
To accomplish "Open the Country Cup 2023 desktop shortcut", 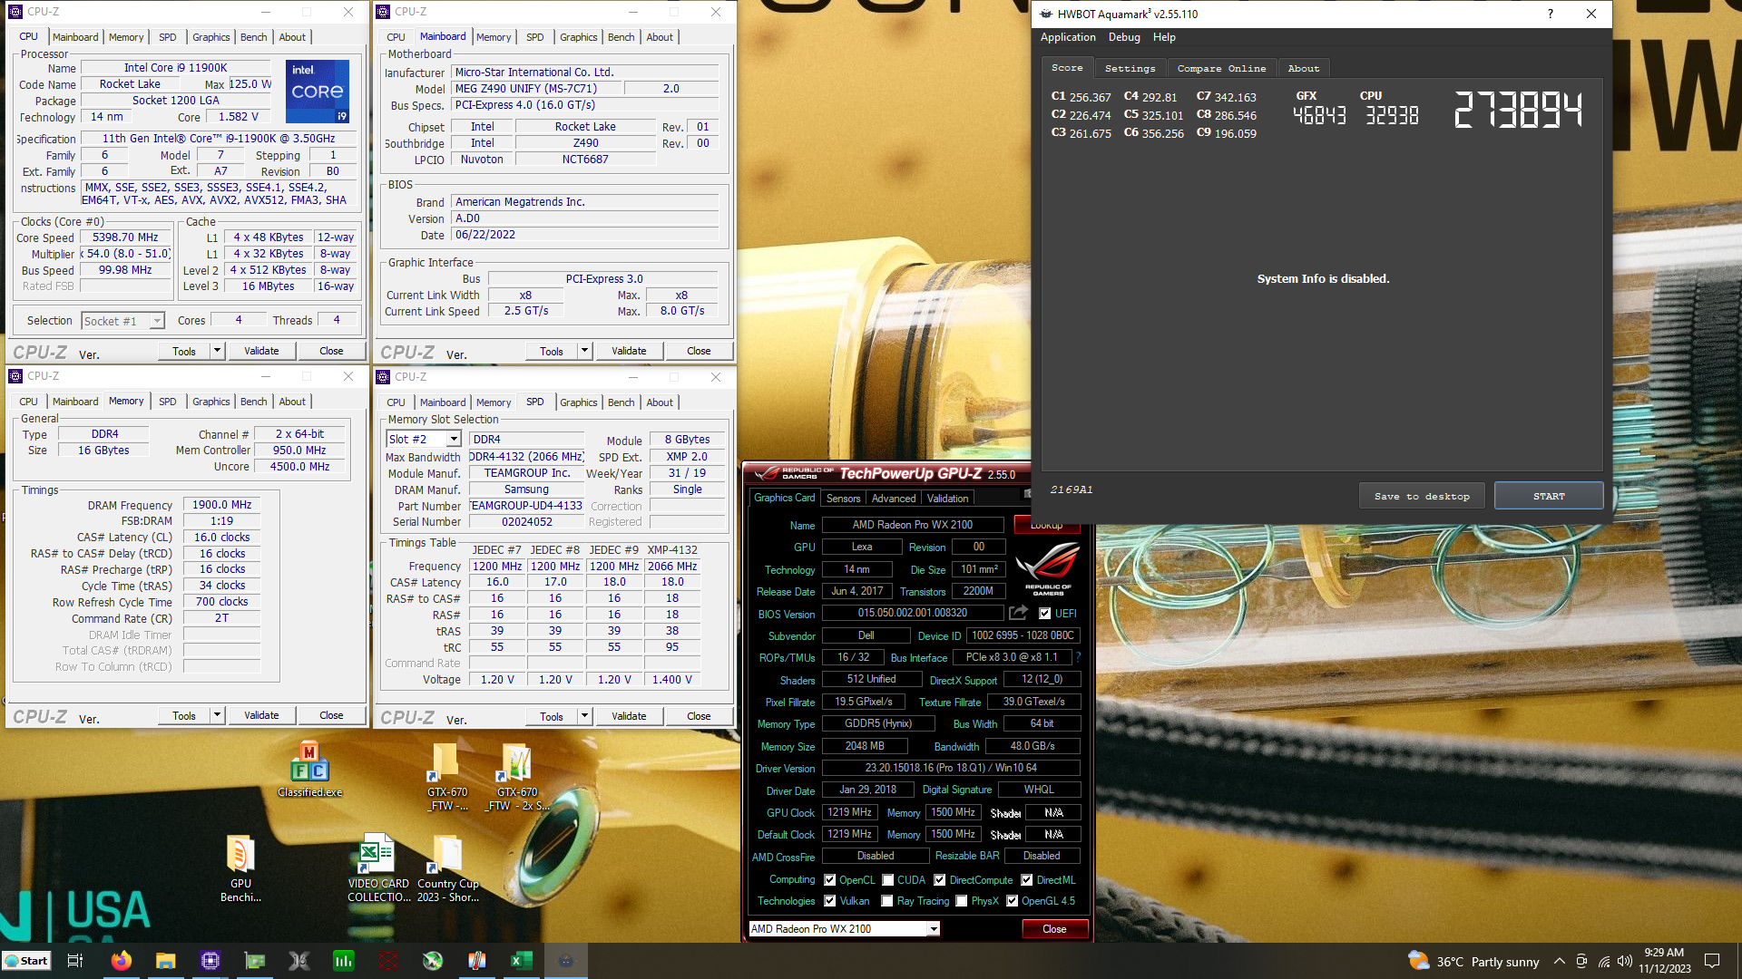I will pos(447,868).
